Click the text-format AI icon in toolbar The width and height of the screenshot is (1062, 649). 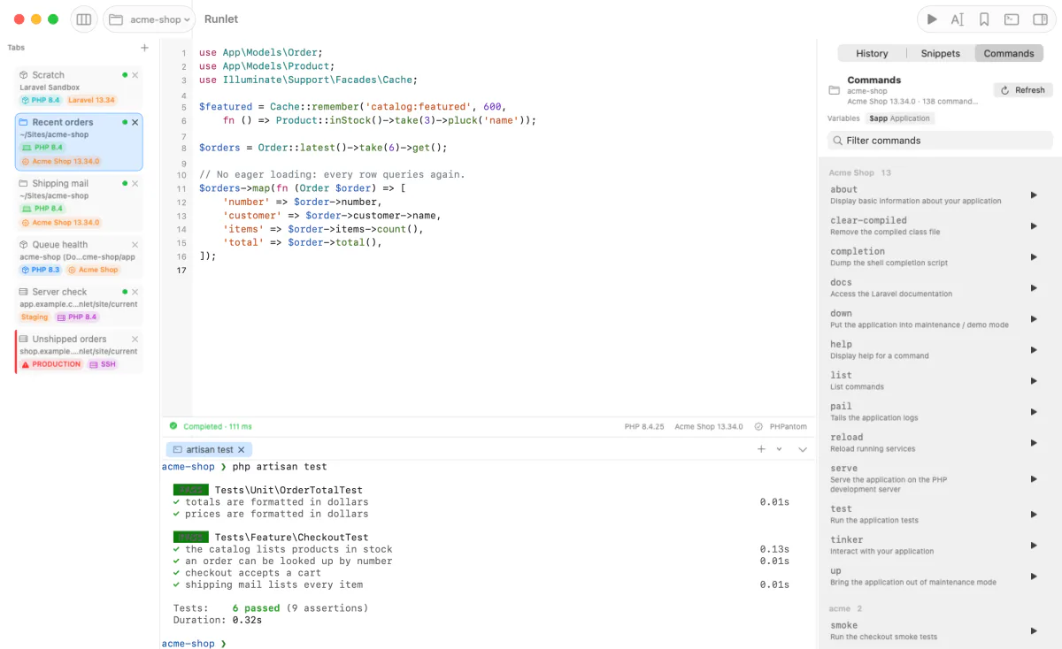(x=958, y=19)
